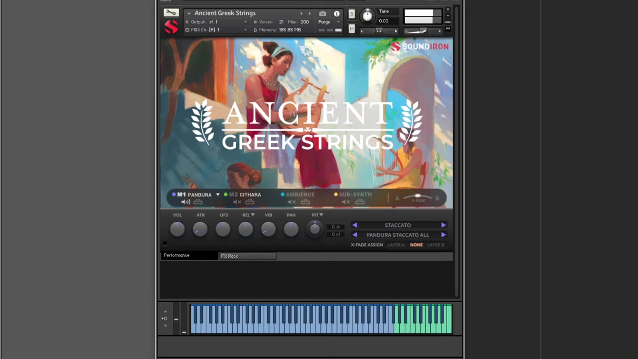Shift keyboard octave down arrow
This screenshot has width=638, height=359.
[x=165, y=326]
